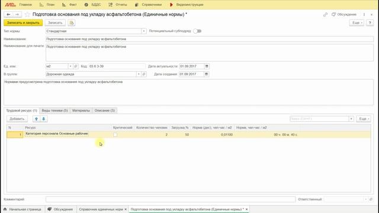Move the row up with the blue arrow
This screenshot has width=379, height=213.
(x=36, y=119)
